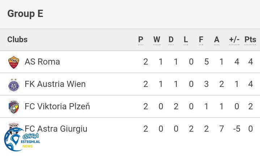Open the FK Austria Wien link
The height and width of the screenshot is (158, 260).
tap(55, 84)
